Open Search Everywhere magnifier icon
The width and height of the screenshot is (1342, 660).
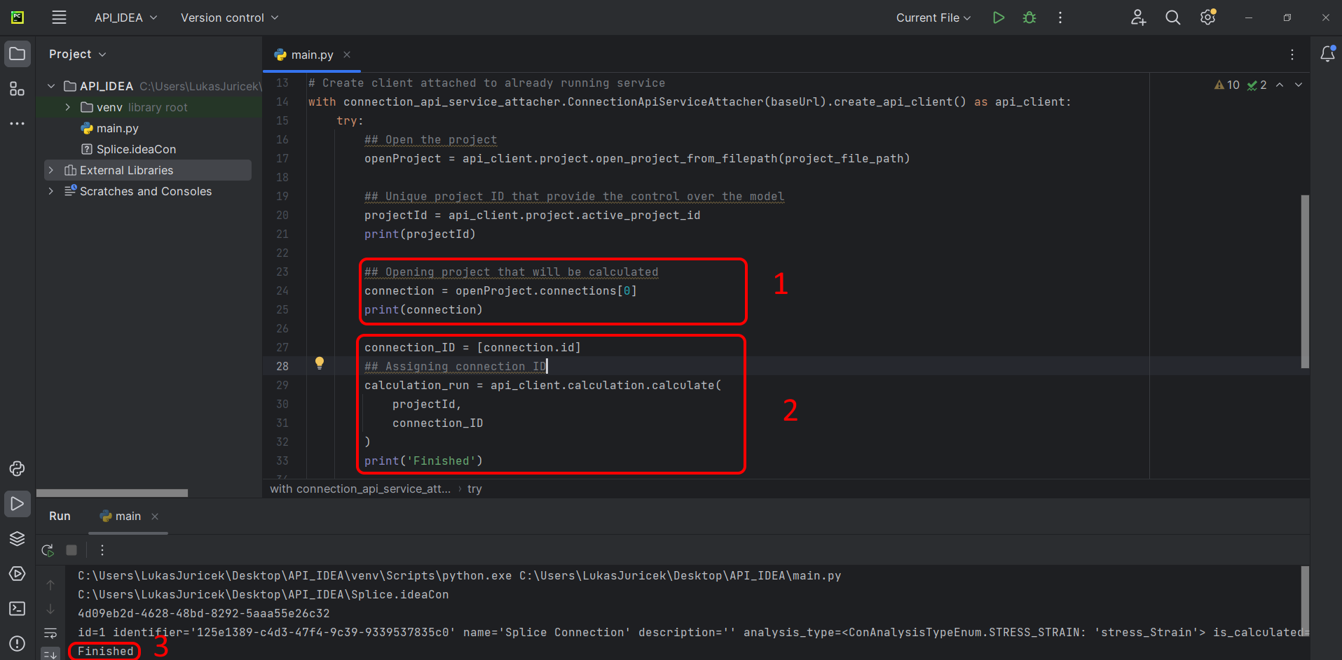click(x=1172, y=17)
